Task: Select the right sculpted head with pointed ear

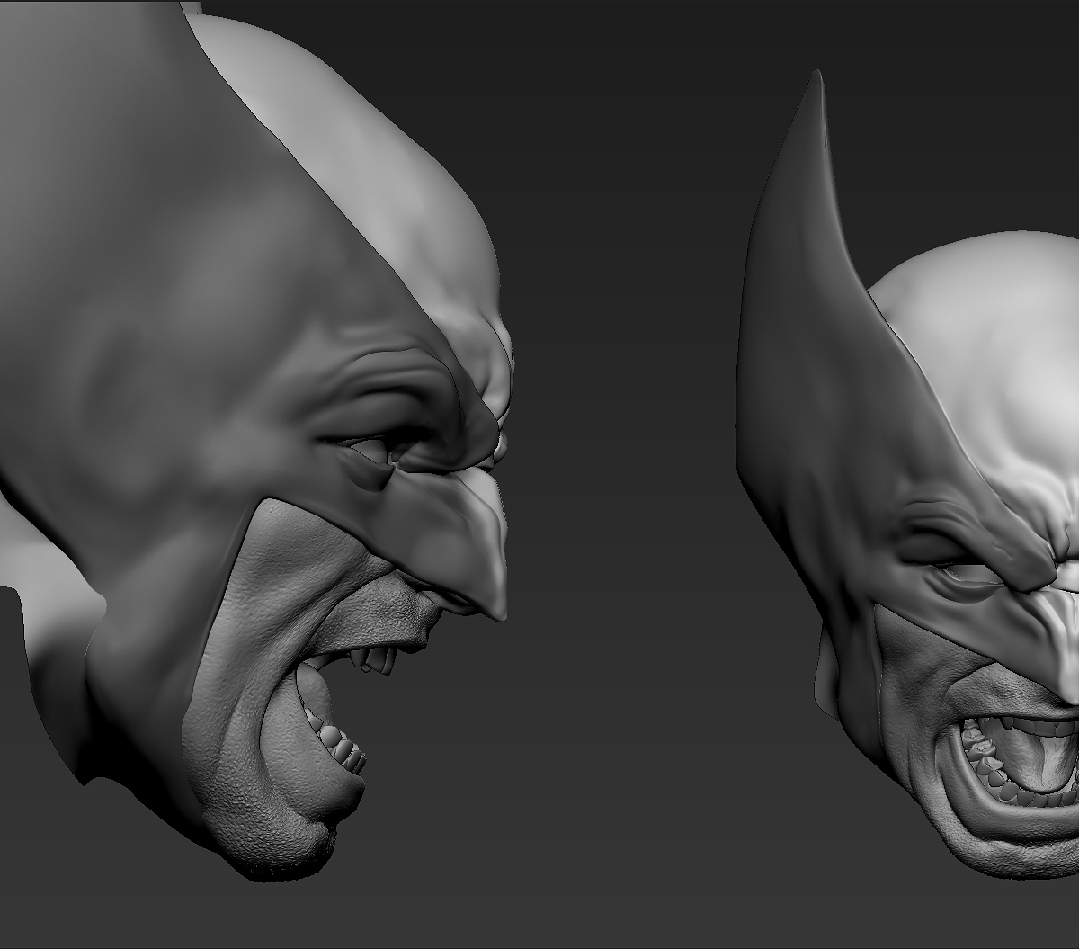Action: 908,477
